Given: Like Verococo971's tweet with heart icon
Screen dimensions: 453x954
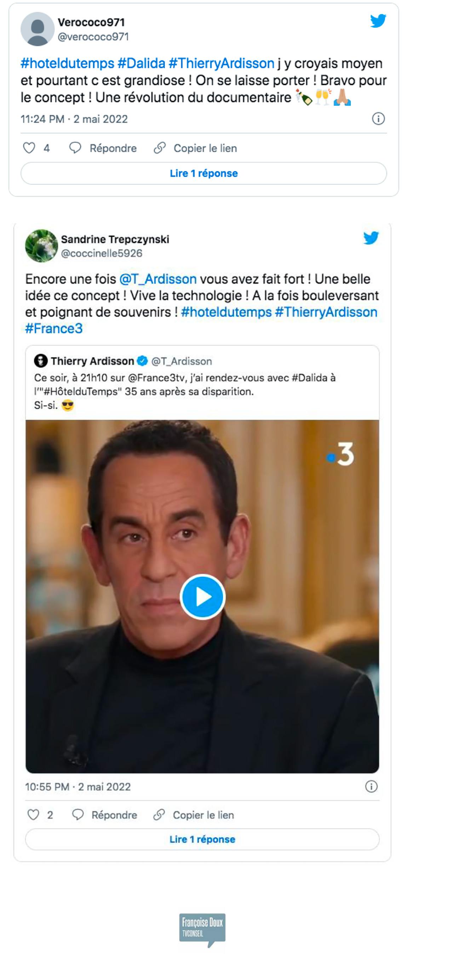Looking at the screenshot, I should point(29,148).
